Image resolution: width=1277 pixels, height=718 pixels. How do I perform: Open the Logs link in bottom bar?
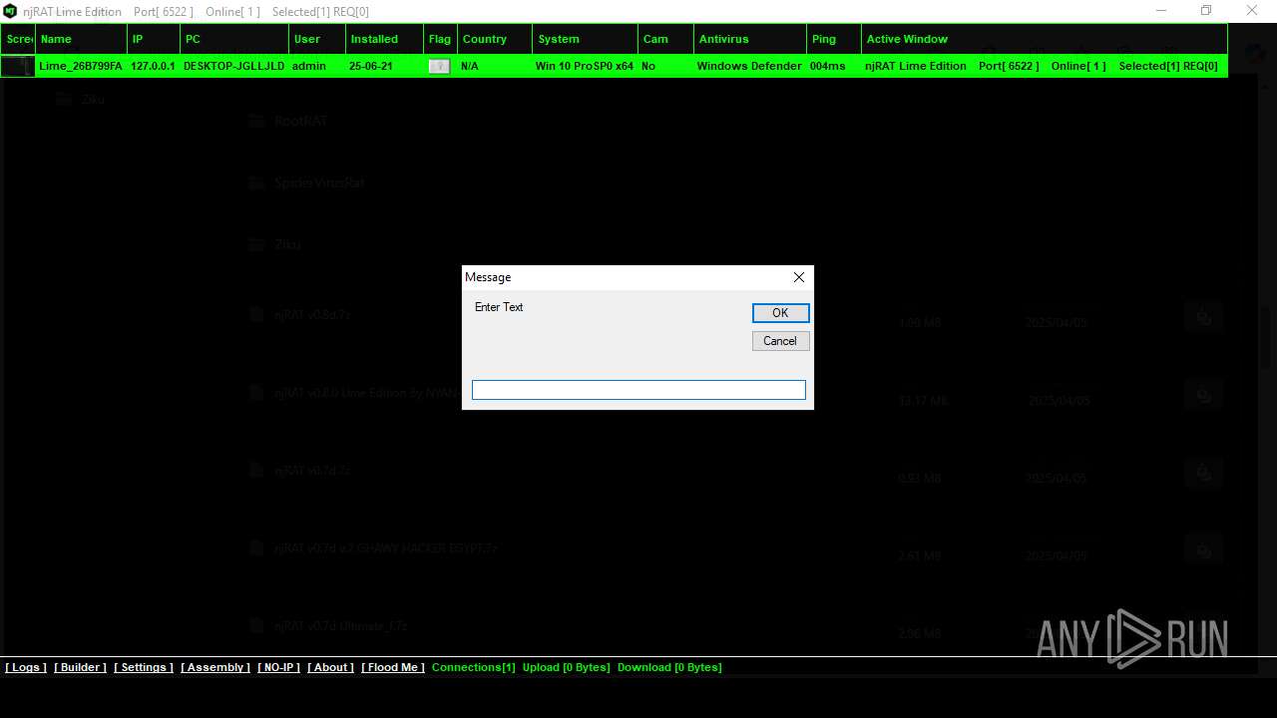pyautogui.click(x=26, y=667)
